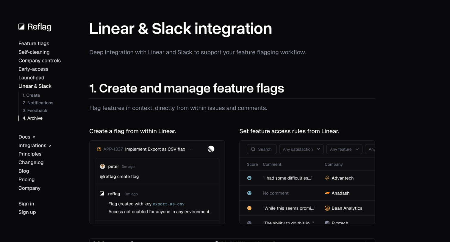
Task: Open the 'Any feature' dropdown
Action: tap(344, 149)
